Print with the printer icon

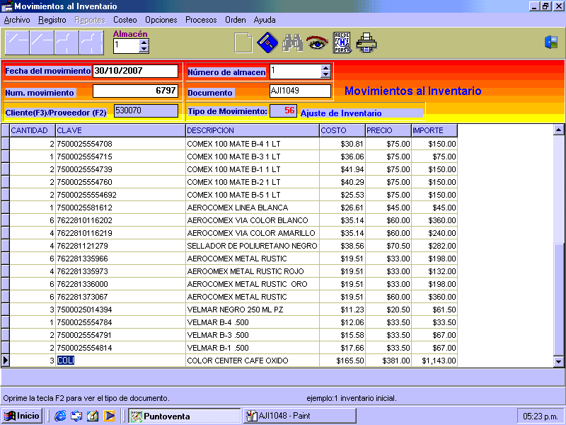coord(366,43)
